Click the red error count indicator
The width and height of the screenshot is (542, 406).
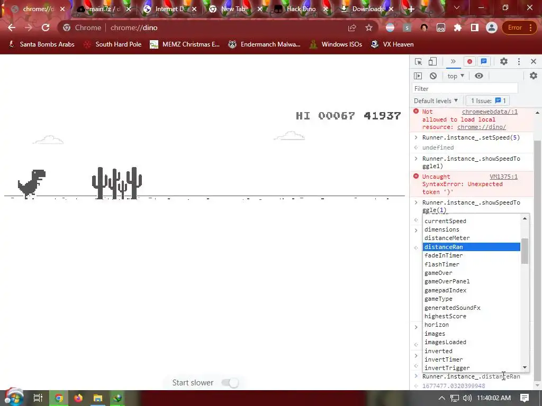469,61
